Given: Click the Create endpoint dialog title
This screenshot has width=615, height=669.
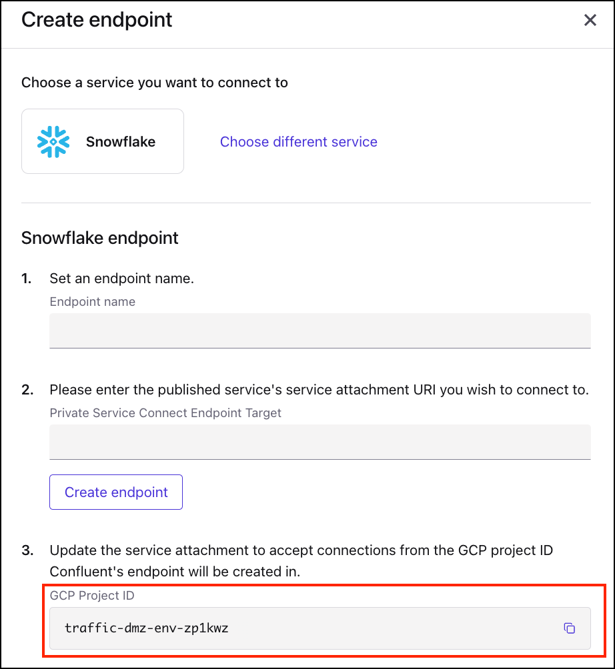Looking at the screenshot, I should (x=97, y=20).
